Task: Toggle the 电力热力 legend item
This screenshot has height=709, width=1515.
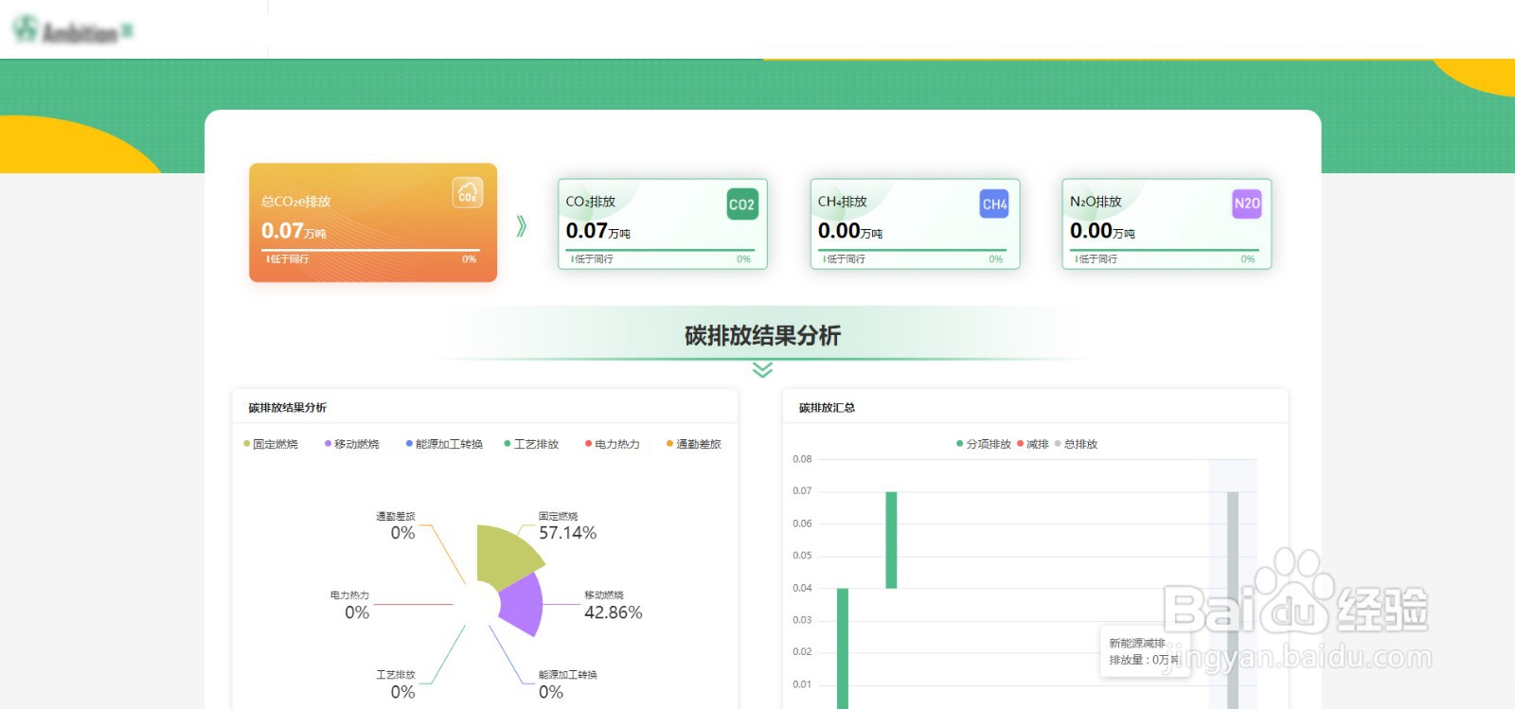Action: tap(613, 444)
